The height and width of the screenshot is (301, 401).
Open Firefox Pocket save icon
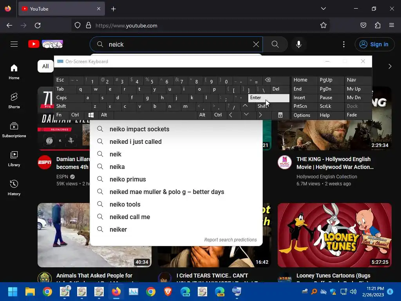click(x=363, y=25)
